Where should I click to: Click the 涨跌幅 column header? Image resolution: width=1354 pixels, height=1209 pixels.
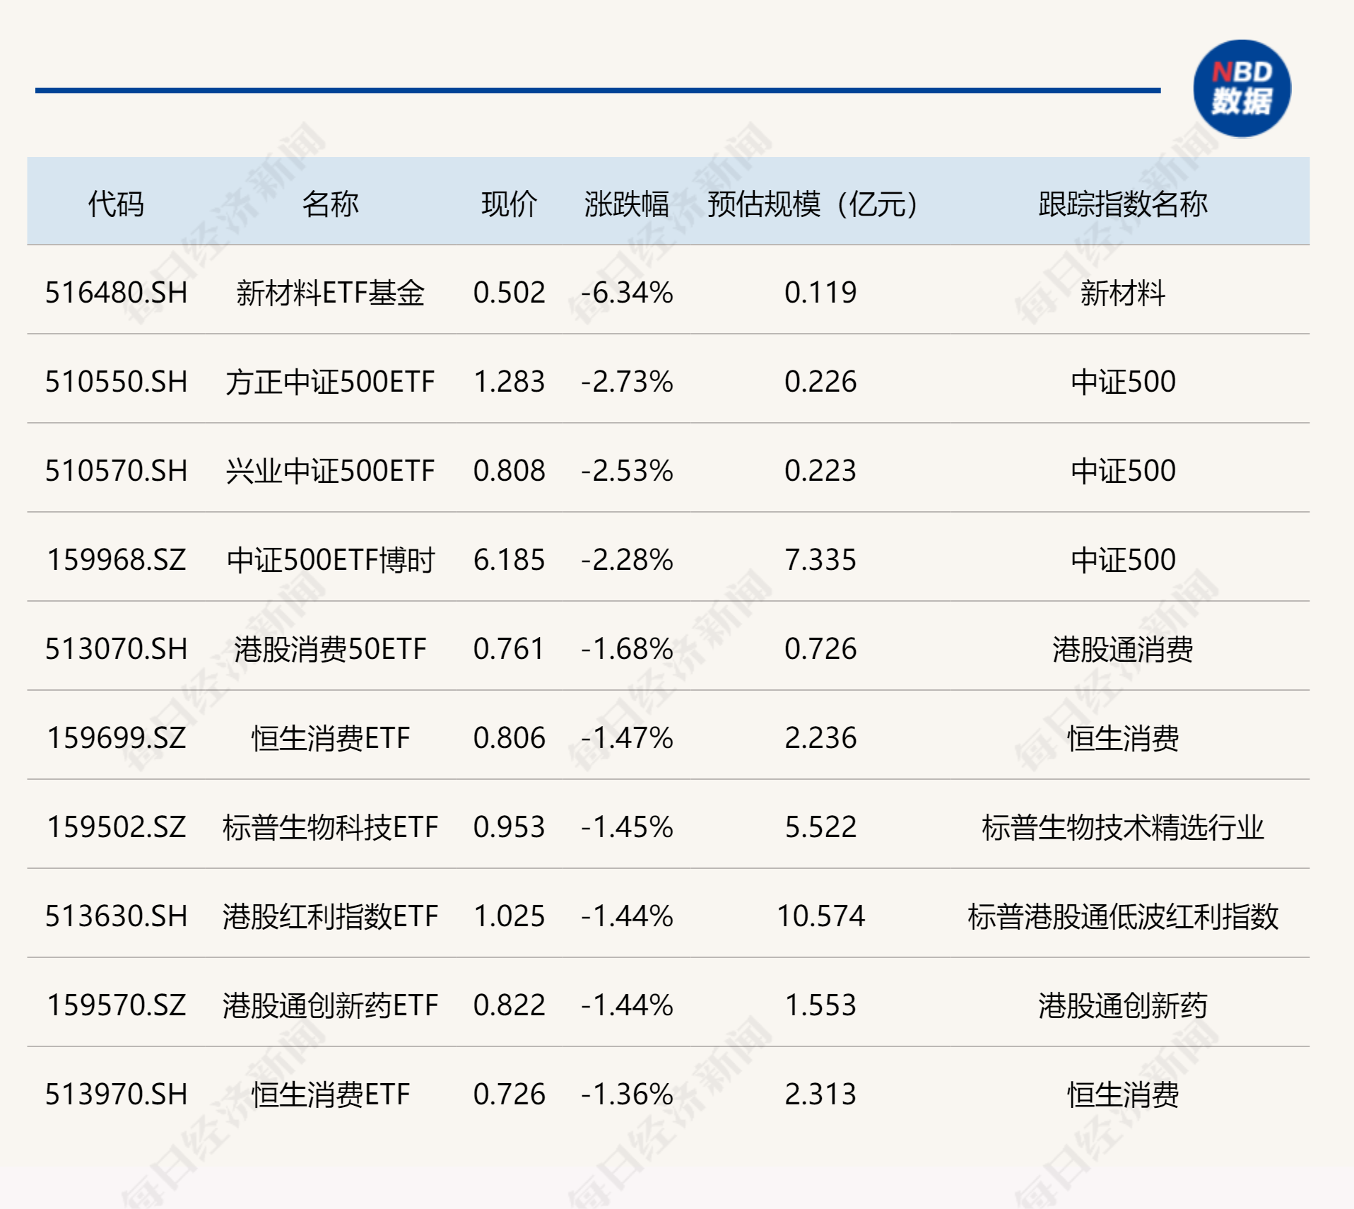626,204
